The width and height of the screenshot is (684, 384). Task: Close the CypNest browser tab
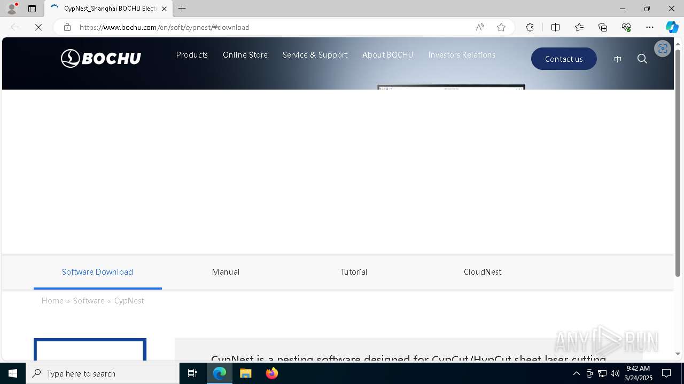pyautogui.click(x=164, y=9)
